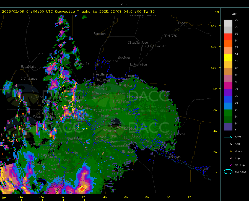249x201 pixels.
Task: Pick the gold 48–51 dBZ swatch
Action: 228,65
